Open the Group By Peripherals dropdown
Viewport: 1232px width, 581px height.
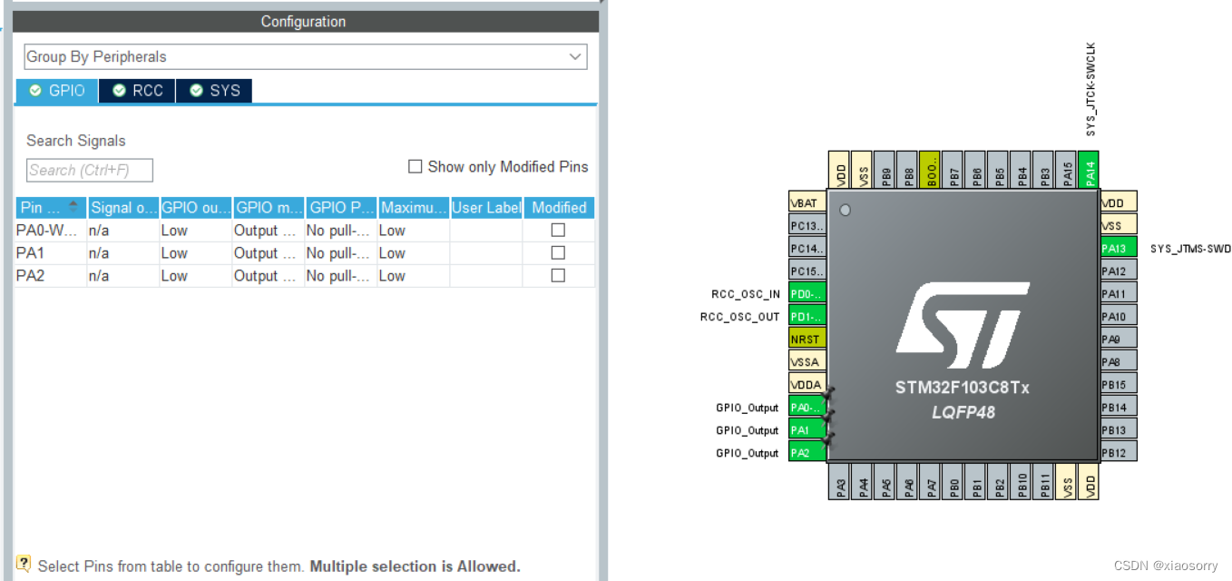[305, 56]
